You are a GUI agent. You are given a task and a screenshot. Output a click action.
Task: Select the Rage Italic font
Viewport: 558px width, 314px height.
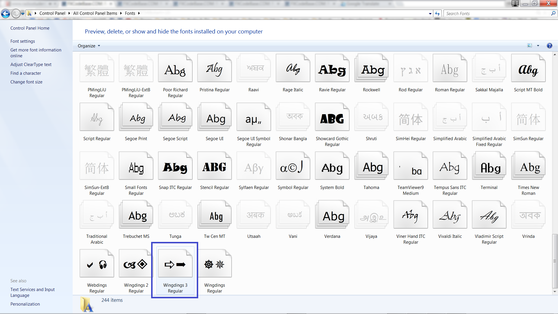(x=293, y=73)
